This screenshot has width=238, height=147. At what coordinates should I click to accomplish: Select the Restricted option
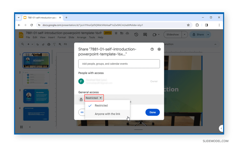tap(108, 106)
